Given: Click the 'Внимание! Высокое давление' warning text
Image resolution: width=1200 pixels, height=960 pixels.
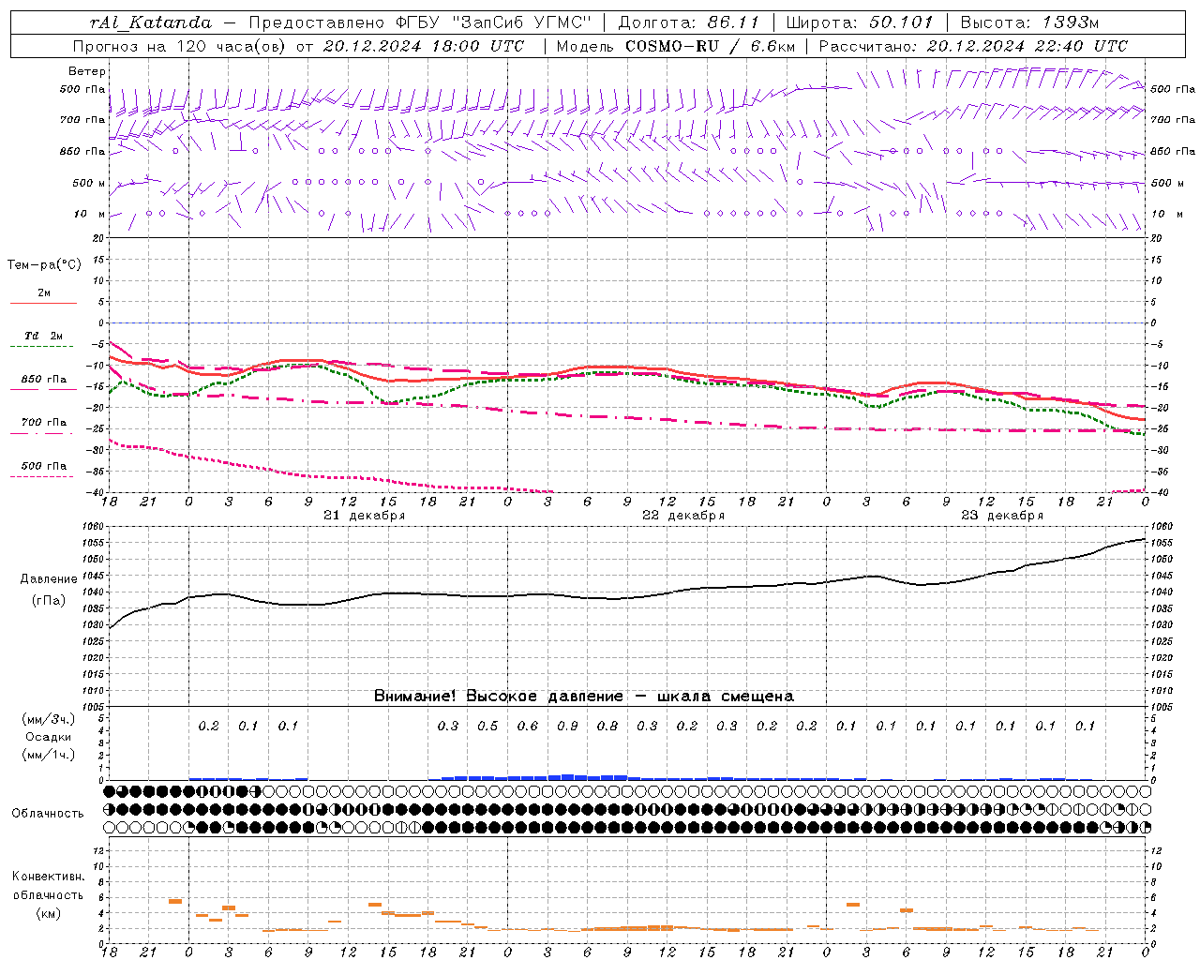Looking at the screenshot, I should (498, 697).
